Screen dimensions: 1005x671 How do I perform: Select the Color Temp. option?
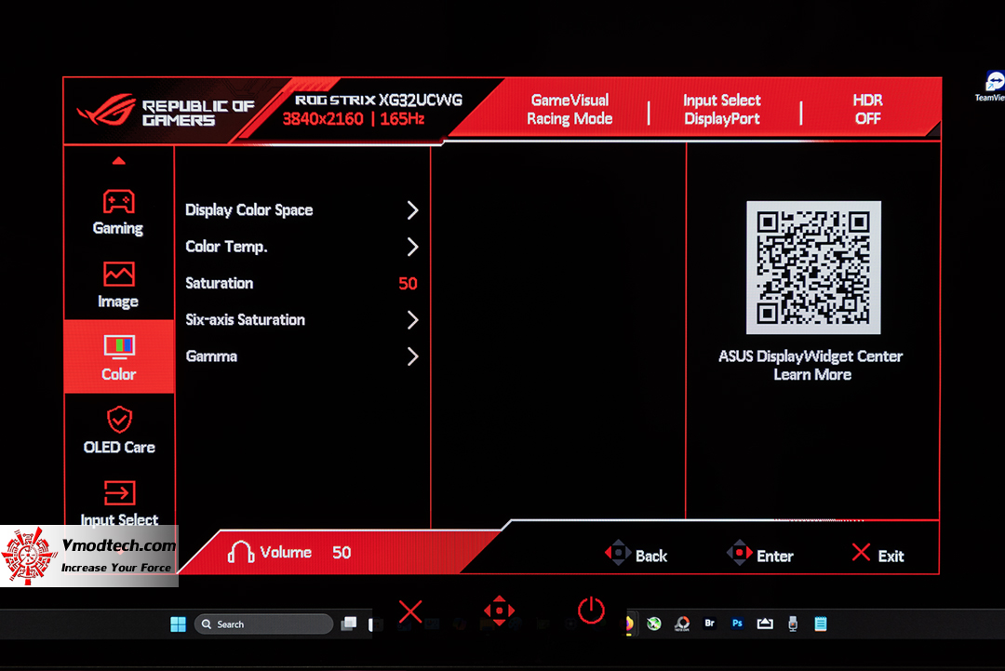point(226,247)
